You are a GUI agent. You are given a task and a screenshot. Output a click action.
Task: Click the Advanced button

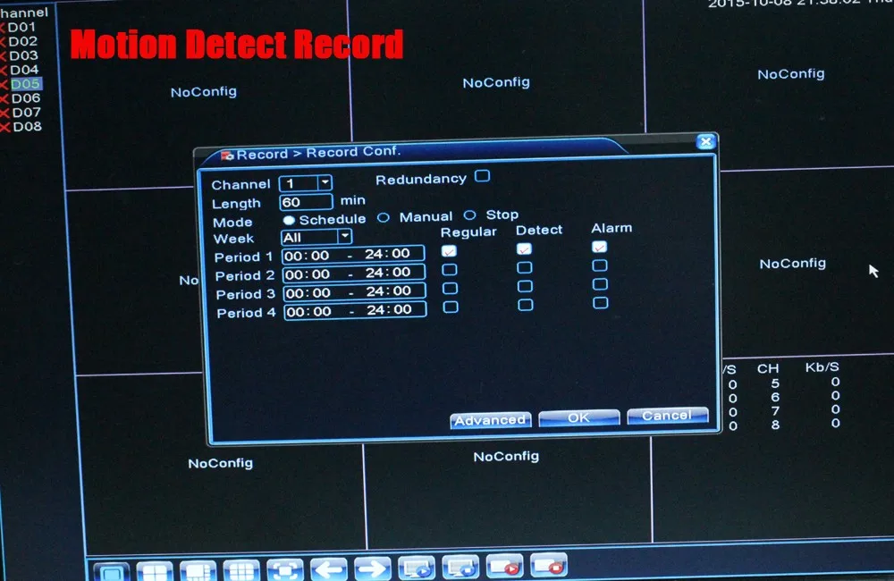490,420
